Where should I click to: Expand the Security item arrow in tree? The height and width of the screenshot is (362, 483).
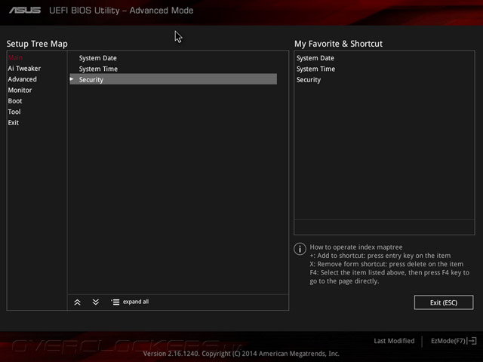[72, 79]
